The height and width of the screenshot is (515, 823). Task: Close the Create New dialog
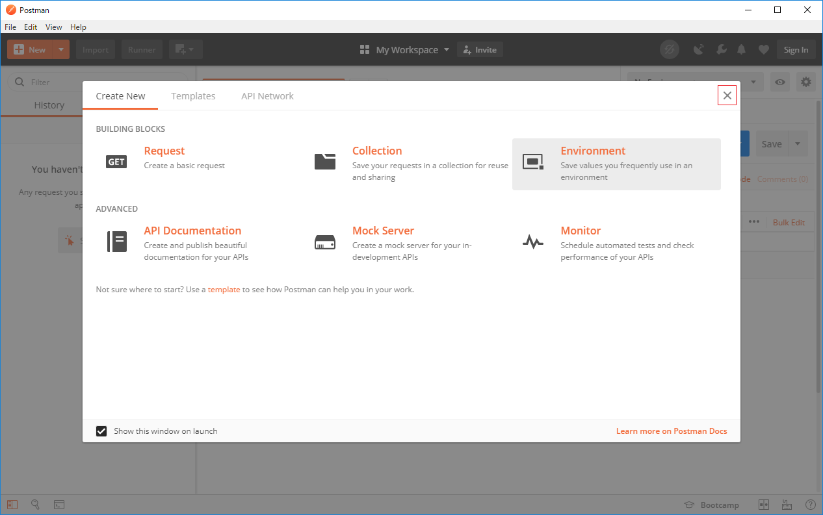click(x=727, y=95)
